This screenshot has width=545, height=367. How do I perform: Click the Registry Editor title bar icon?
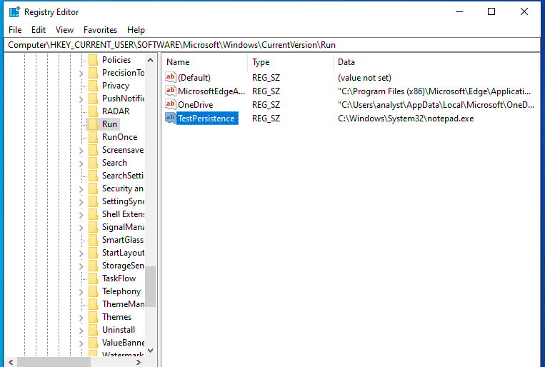tap(14, 12)
